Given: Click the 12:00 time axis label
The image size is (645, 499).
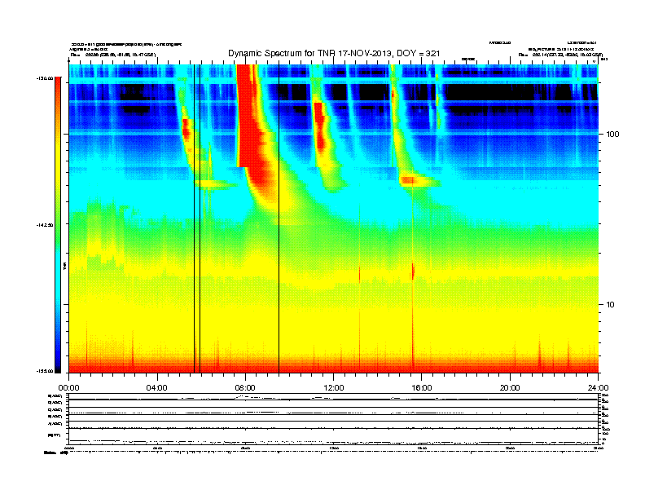Looking at the screenshot, I should [334, 388].
